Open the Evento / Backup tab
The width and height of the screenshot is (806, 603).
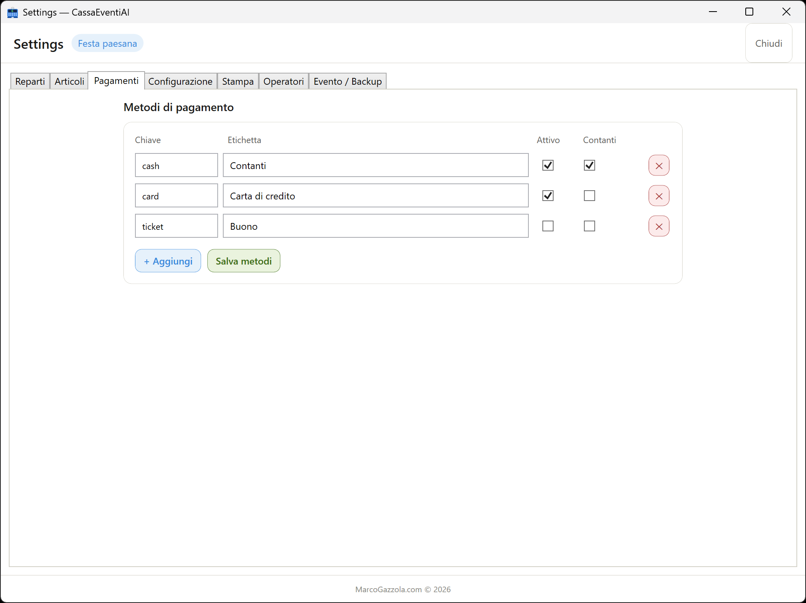(x=348, y=81)
